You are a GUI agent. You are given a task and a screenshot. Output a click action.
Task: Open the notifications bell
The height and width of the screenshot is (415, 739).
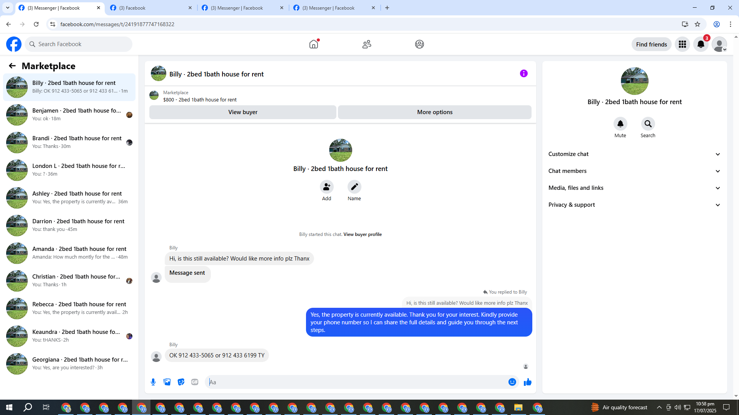[x=701, y=44]
